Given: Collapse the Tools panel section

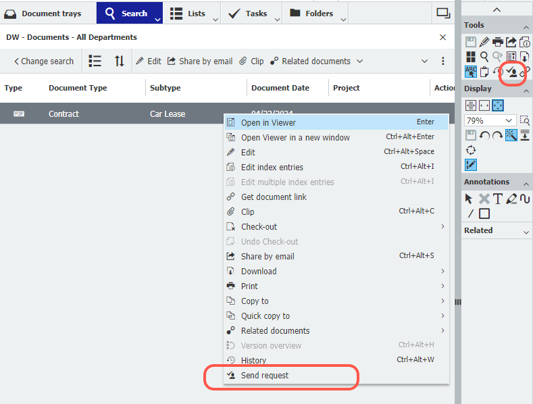Looking at the screenshot, I should (526, 27).
